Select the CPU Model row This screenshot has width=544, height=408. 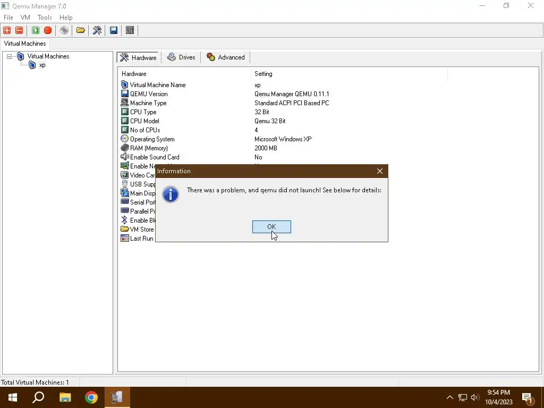[284, 121]
